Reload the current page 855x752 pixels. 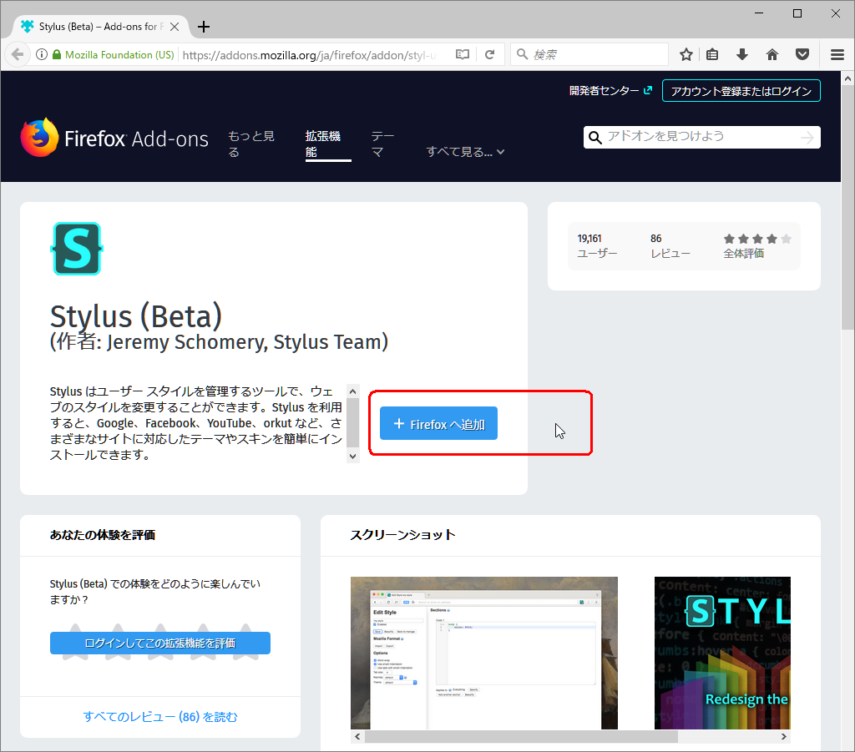point(489,54)
